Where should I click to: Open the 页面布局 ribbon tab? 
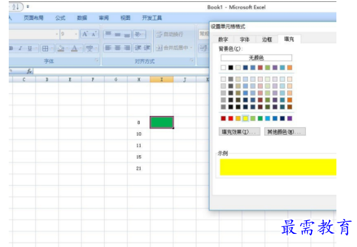34,17
